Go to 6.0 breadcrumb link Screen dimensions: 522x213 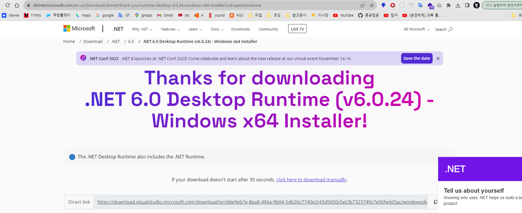click(x=131, y=41)
